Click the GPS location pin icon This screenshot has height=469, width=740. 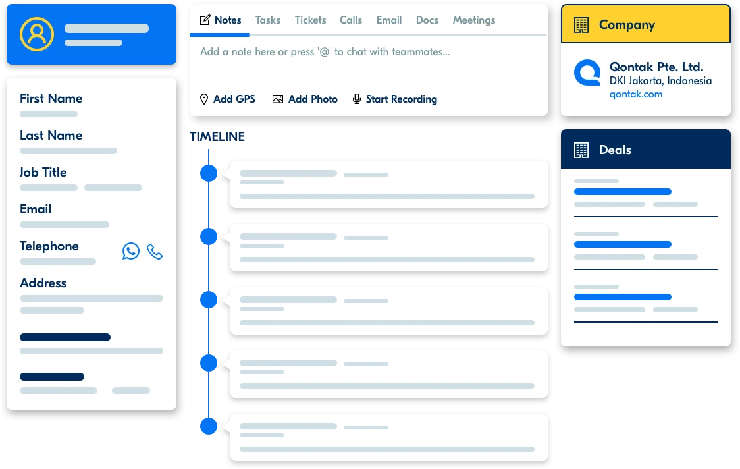pyautogui.click(x=204, y=99)
